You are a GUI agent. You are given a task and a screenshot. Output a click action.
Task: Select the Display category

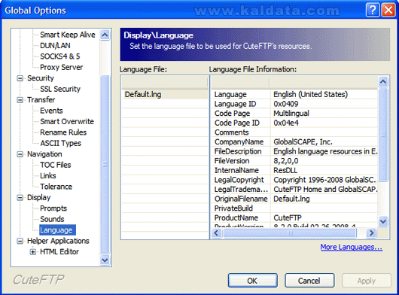[38, 198]
